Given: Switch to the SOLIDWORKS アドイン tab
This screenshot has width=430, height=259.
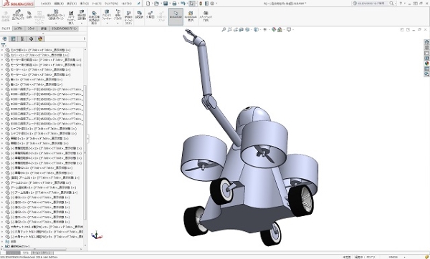Looking at the screenshot, I should tap(64, 29).
